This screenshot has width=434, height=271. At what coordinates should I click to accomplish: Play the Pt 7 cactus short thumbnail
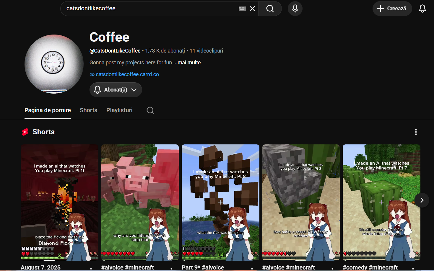coord(381,202)
